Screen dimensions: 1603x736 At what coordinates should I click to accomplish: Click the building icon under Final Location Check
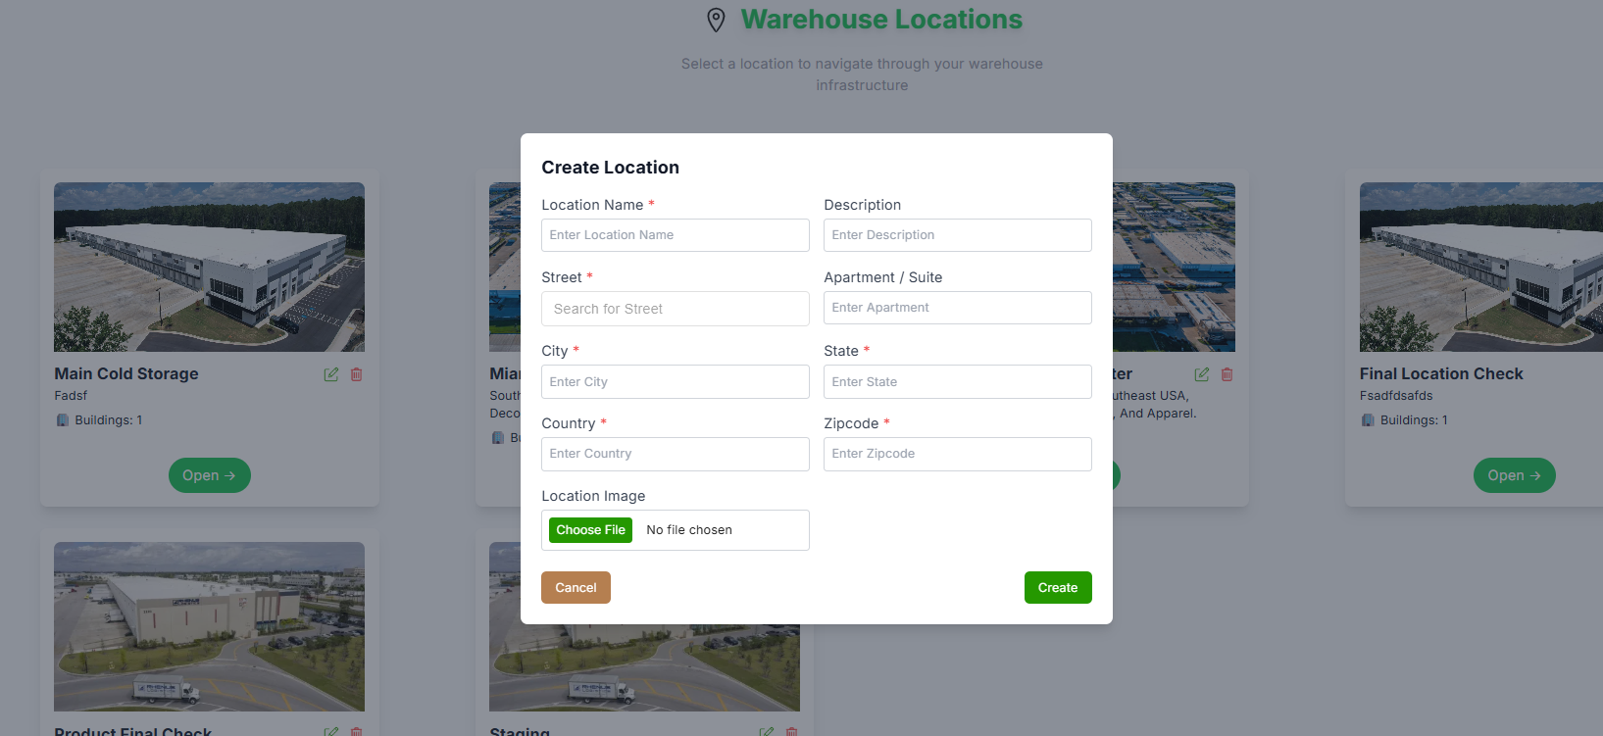[1368, 420]
